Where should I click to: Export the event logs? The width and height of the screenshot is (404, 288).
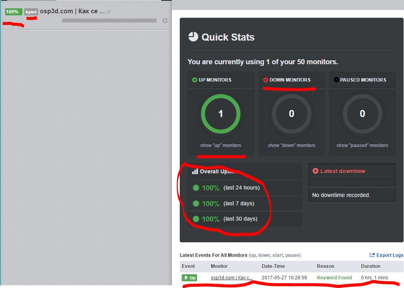(387, 255)
